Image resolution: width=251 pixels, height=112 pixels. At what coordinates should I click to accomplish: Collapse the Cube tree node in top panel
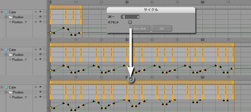pos(2,12)
